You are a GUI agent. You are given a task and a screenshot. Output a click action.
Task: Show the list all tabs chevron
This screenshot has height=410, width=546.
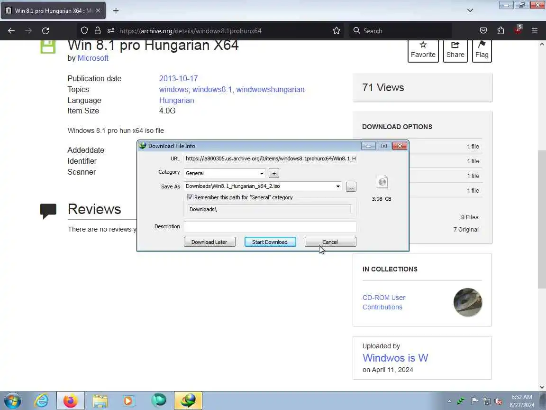pyautogui.click(x=470, y=10)
